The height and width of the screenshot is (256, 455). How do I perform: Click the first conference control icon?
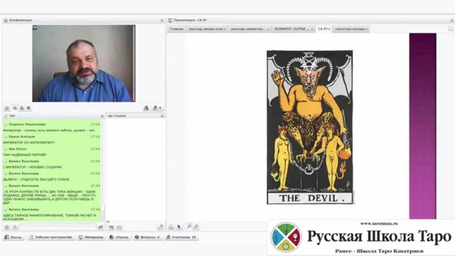6,108
